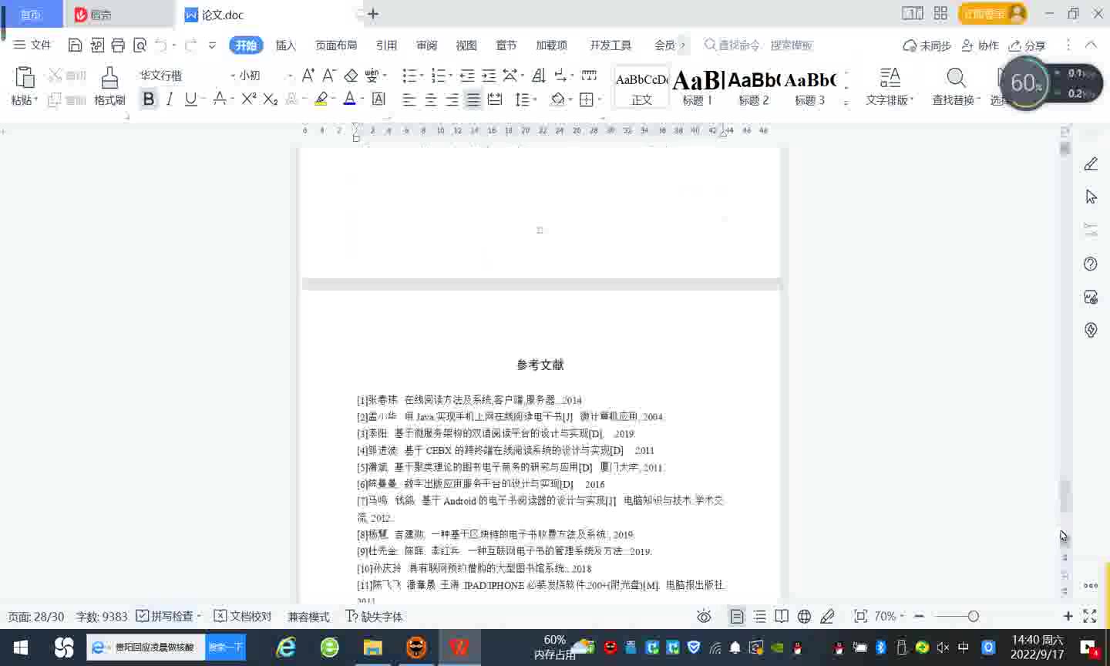Open Windows Start menu
Viewport: 1110px width, 666px height.
coord(21,647)
